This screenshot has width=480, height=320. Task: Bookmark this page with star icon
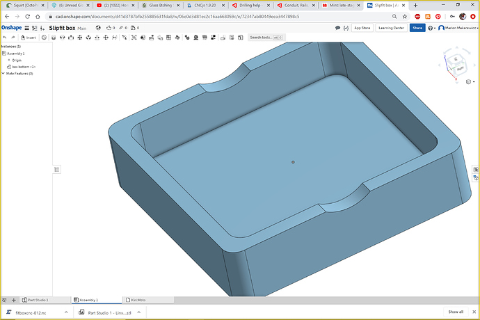405,17
